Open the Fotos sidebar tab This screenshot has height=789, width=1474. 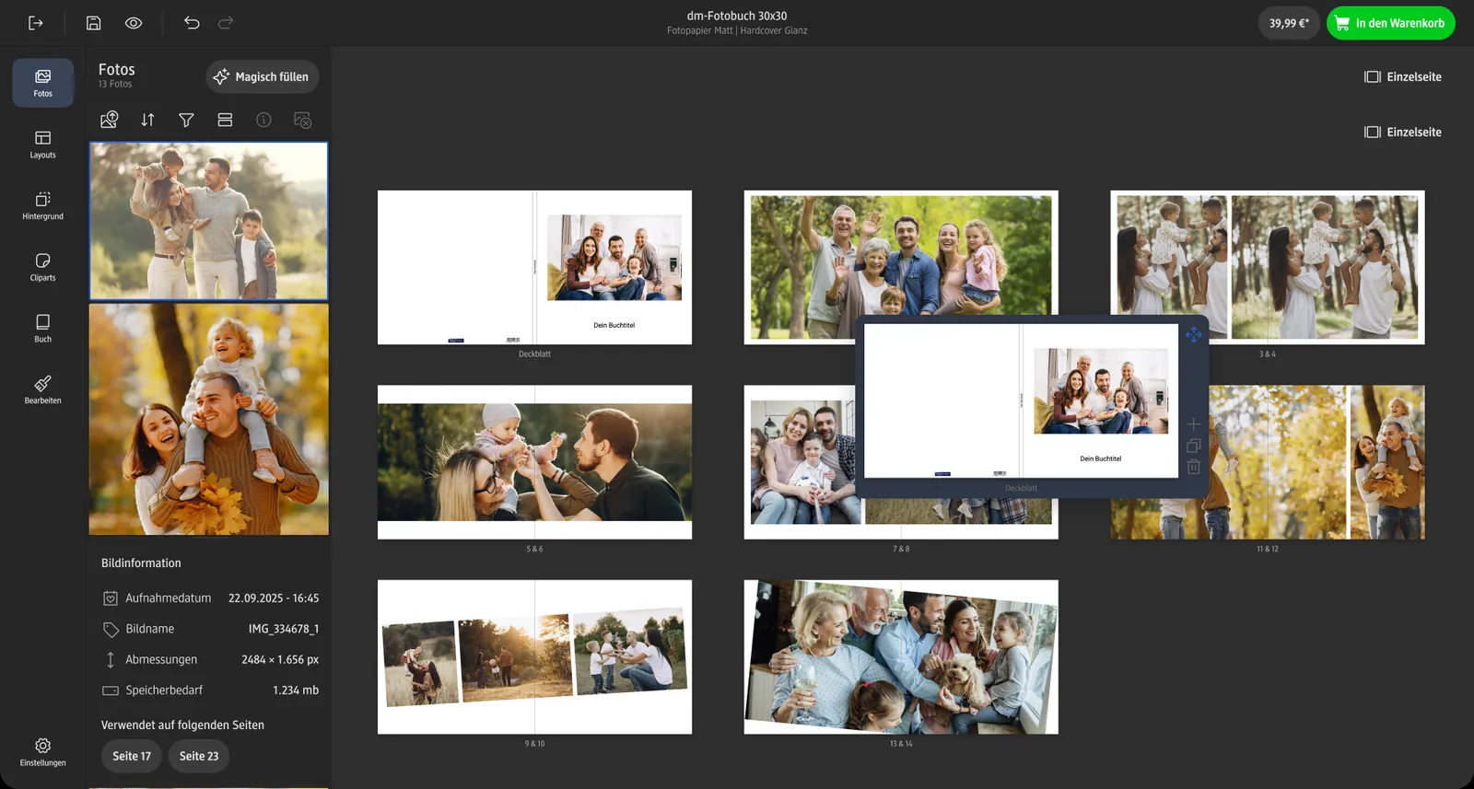(43, 83)
